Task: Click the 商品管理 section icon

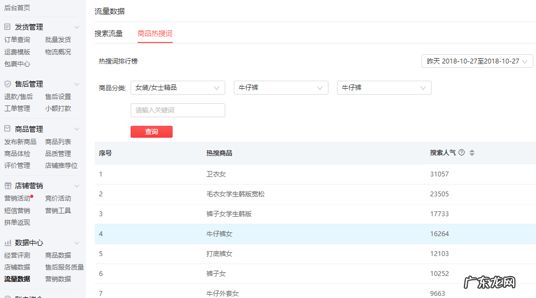Action: coord(8,129)
